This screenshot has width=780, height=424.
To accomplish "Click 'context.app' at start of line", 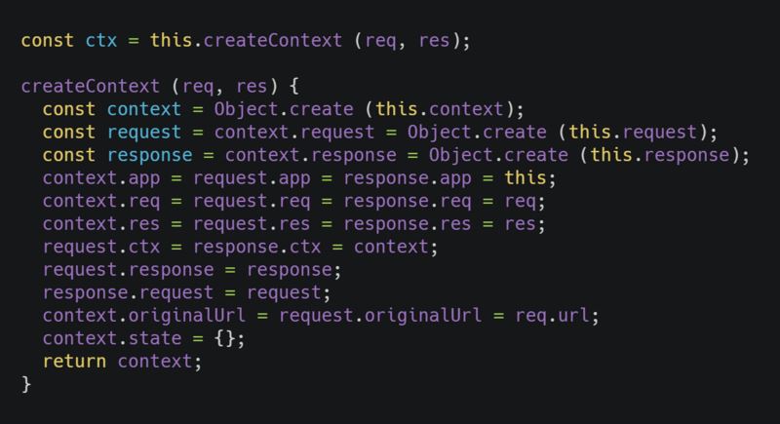I will [101, 178].
